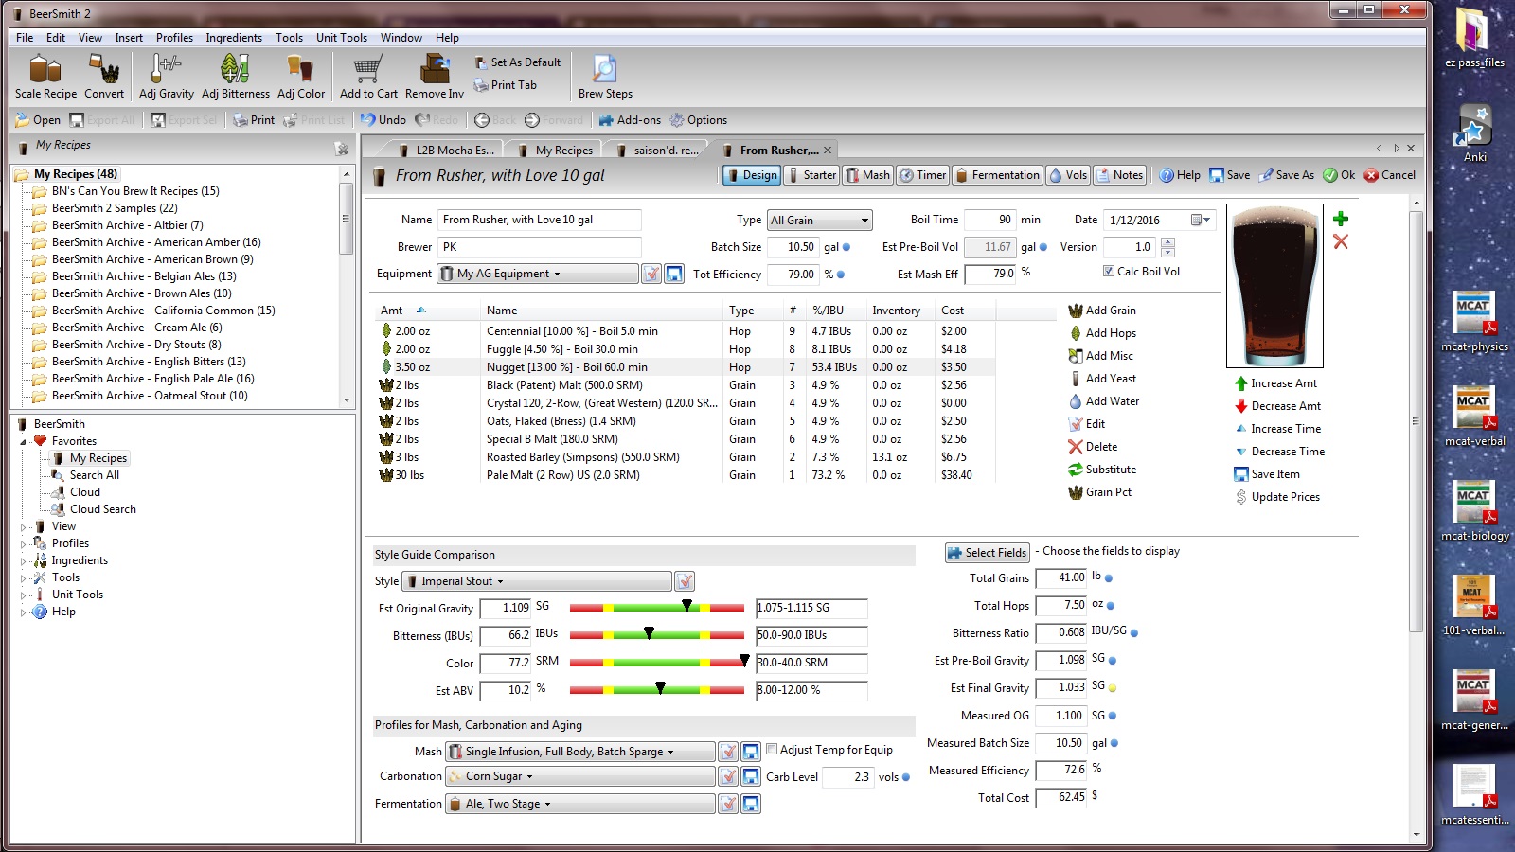Click the beer glass color preview
Image resolution: width=1515 pixels, height=852 pixels.
click(x=1274, y=286)
